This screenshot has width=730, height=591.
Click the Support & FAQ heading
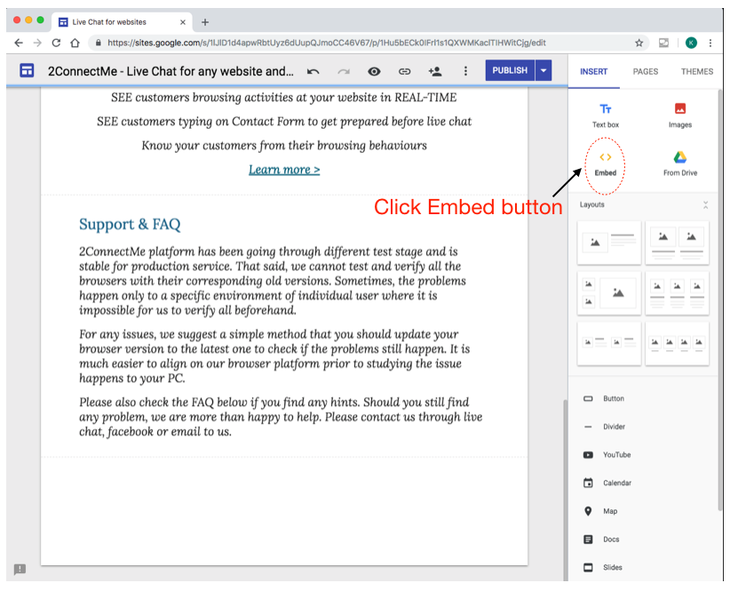(x=130, y=225)
